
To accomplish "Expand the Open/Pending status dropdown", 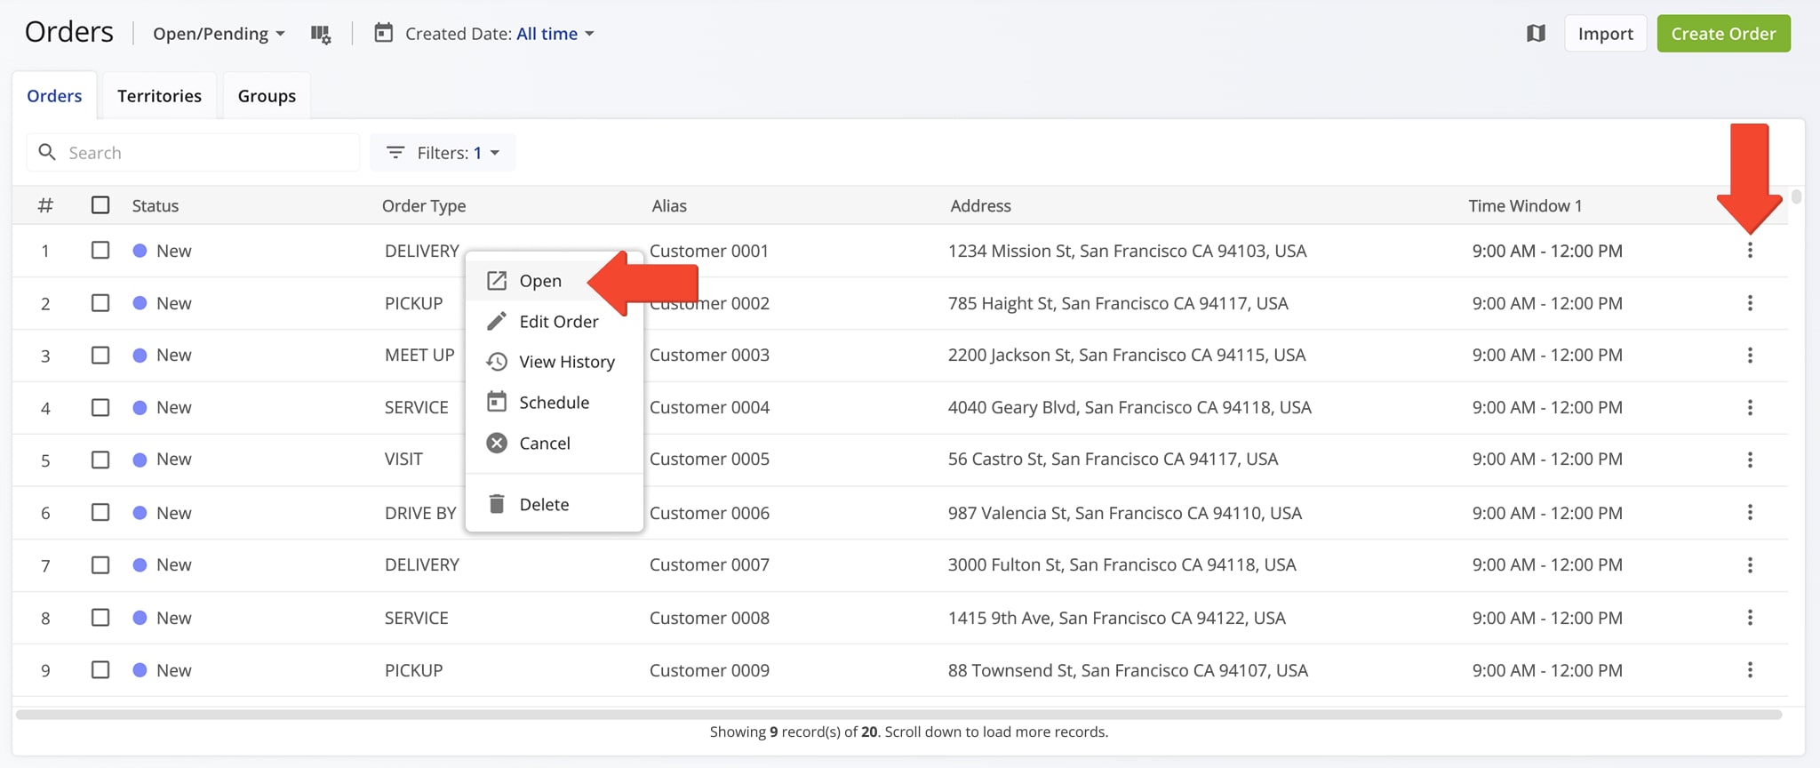I will pos(219,34).
